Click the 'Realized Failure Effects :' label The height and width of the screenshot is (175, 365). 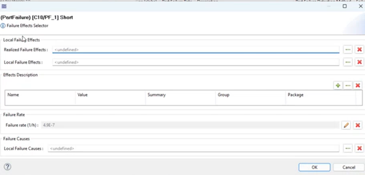click(26, 50)
